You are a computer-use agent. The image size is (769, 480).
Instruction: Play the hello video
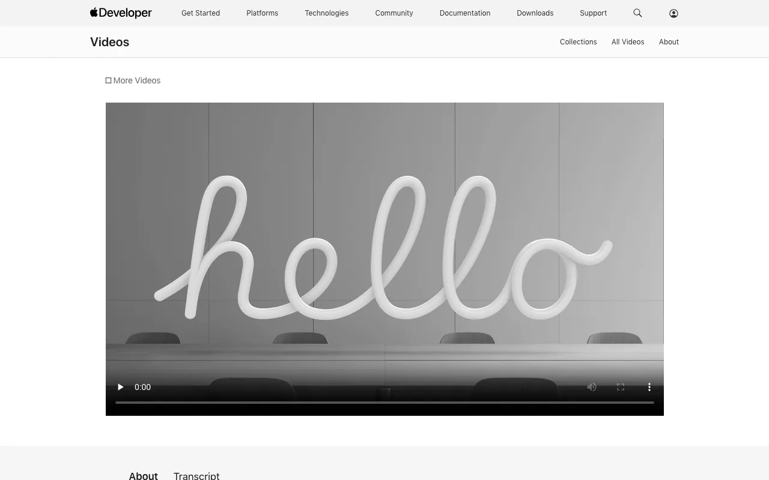[120, 387]
